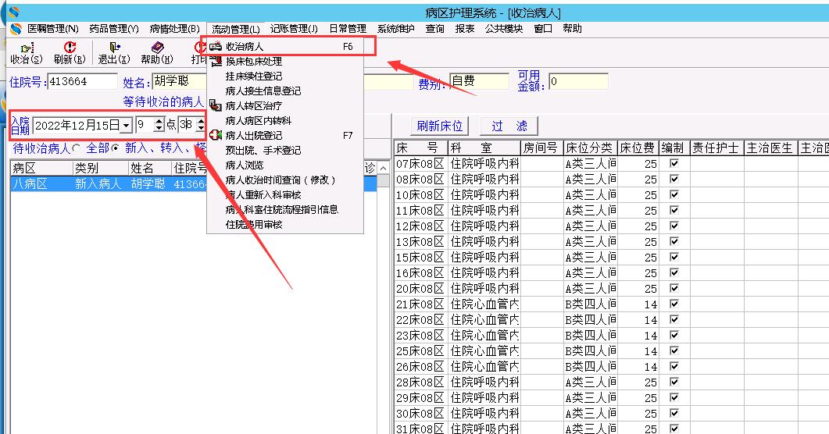This screenshot has width=829, height=434.
Task: Click the 费别 field showing 自费
Action: [479, 81]
